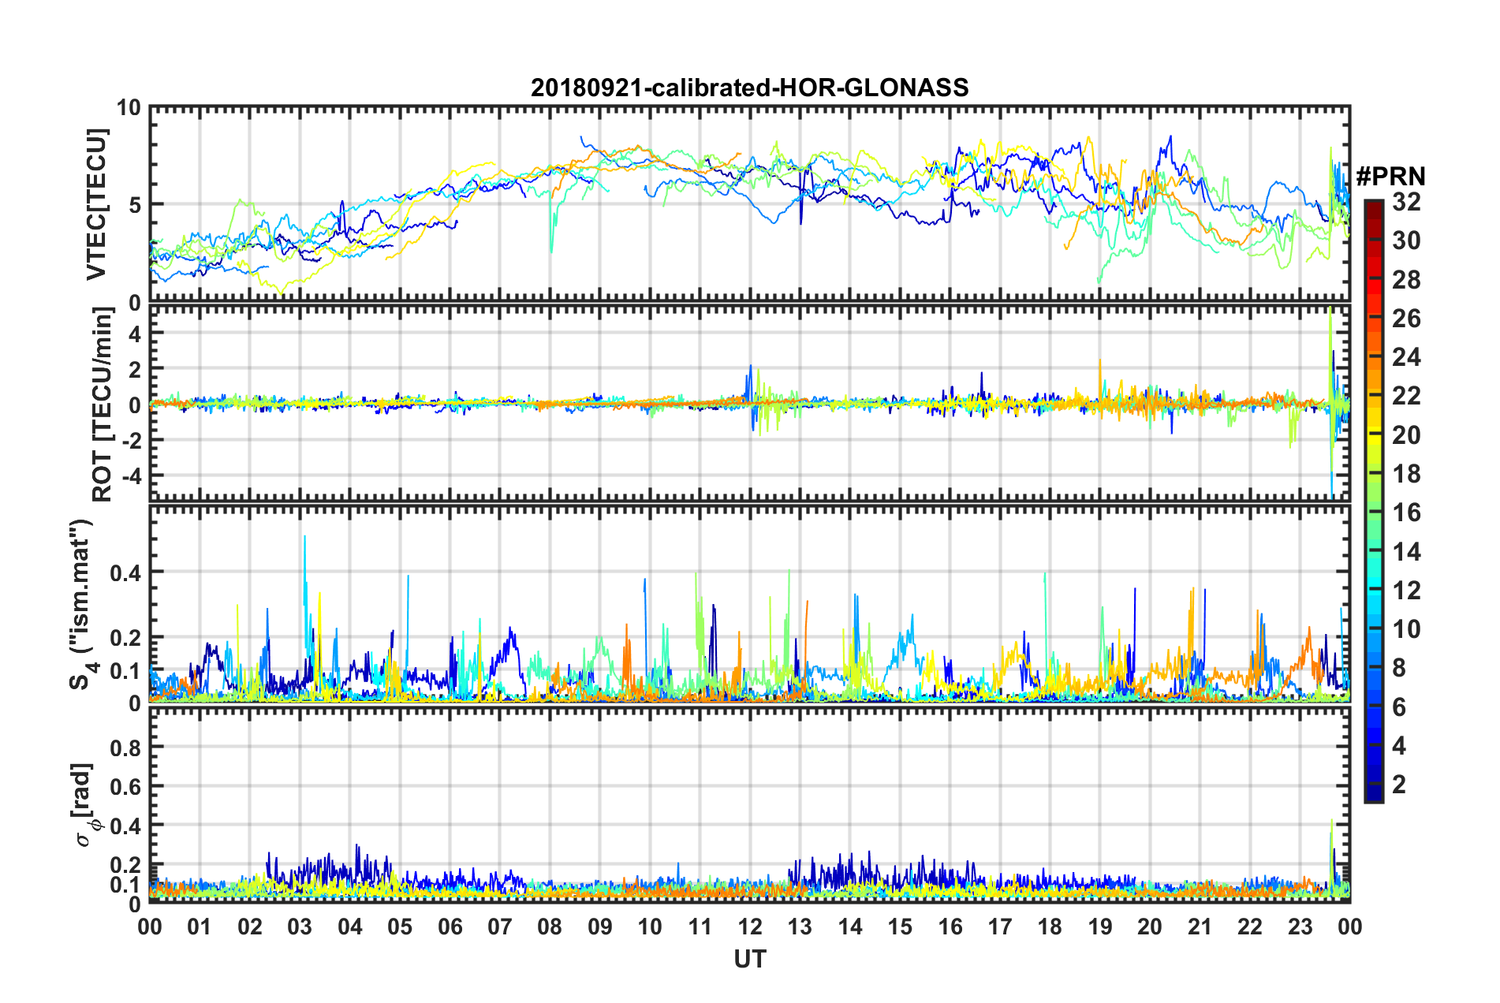
Task: Click colorbar tick label 26
Action: (1406, 319)
